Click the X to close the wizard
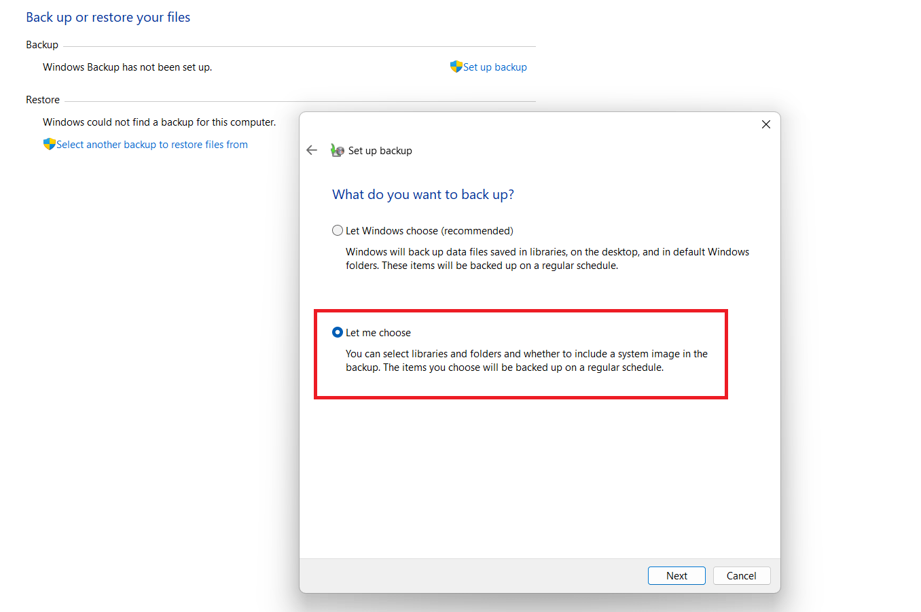Image resolution: width=921 pixels, height=612 pixels. pyautogui.click(x=765, y=124)
